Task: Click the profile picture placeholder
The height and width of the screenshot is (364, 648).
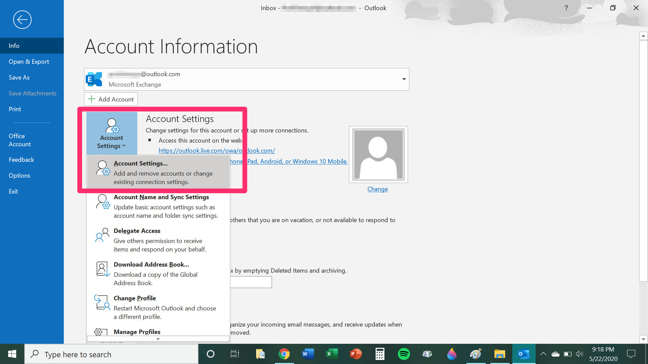Action: (x=378, y=155)
